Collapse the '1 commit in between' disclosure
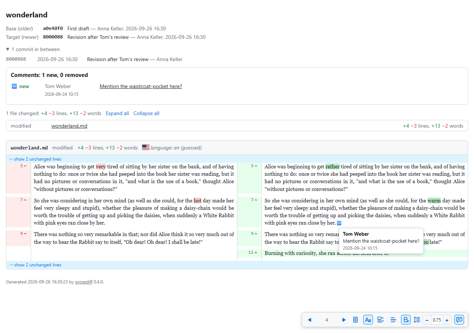The width and height of the screenshot is (474, 333). coord(33,49)
